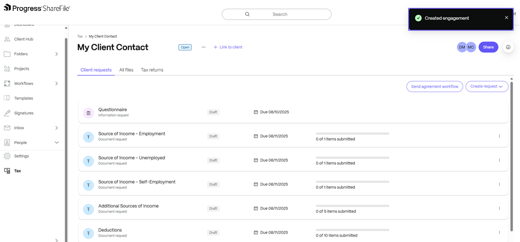This screenshot has height=242, width=520.
Task: Open kebab menu for Additional Sources of Income
Action: (x=499, y=208)
